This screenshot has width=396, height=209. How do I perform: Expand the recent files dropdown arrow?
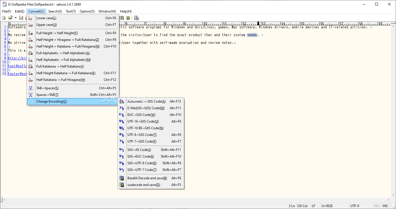(x=16, y=18)
